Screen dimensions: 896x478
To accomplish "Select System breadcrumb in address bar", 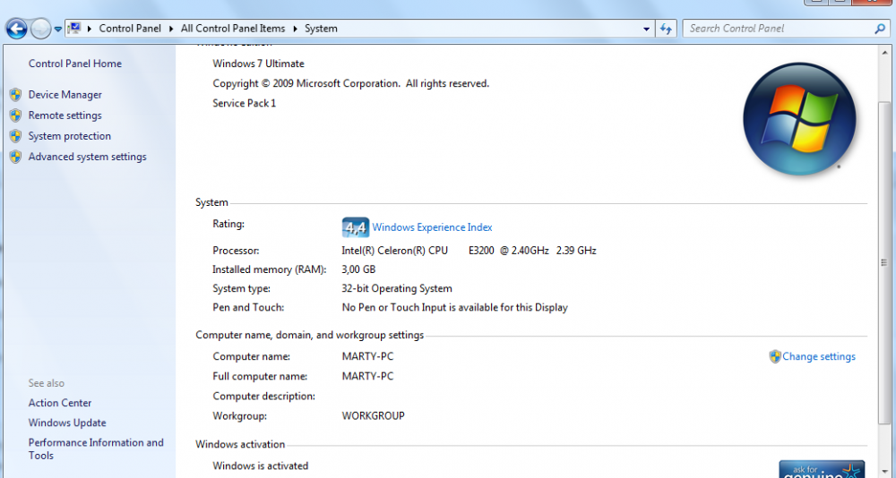I will tap(321, 29).
